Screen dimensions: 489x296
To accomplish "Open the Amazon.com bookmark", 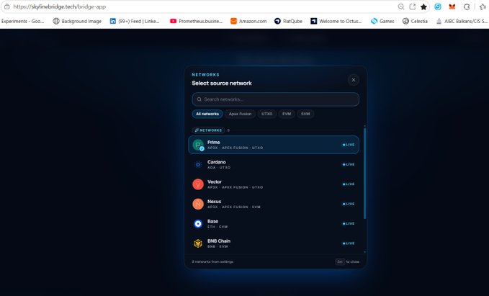I will pyautogui.click(x=248, y=21).
